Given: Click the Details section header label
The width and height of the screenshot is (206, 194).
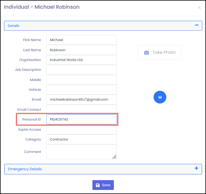Looking at the screenshot, I should tap(14, 26).
